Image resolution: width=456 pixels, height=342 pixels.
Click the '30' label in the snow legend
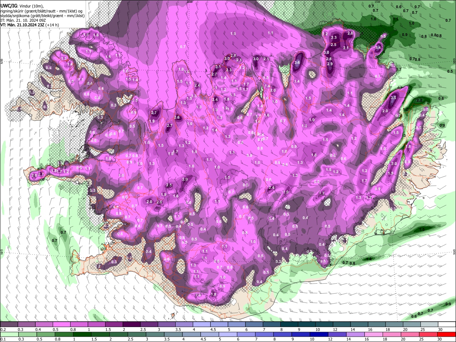click(440, 330)
